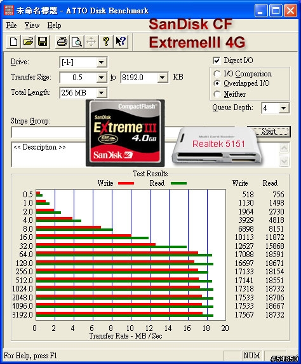
Task: Toggle the Direct I/O checkbox
Action: [x=217, y=60]
